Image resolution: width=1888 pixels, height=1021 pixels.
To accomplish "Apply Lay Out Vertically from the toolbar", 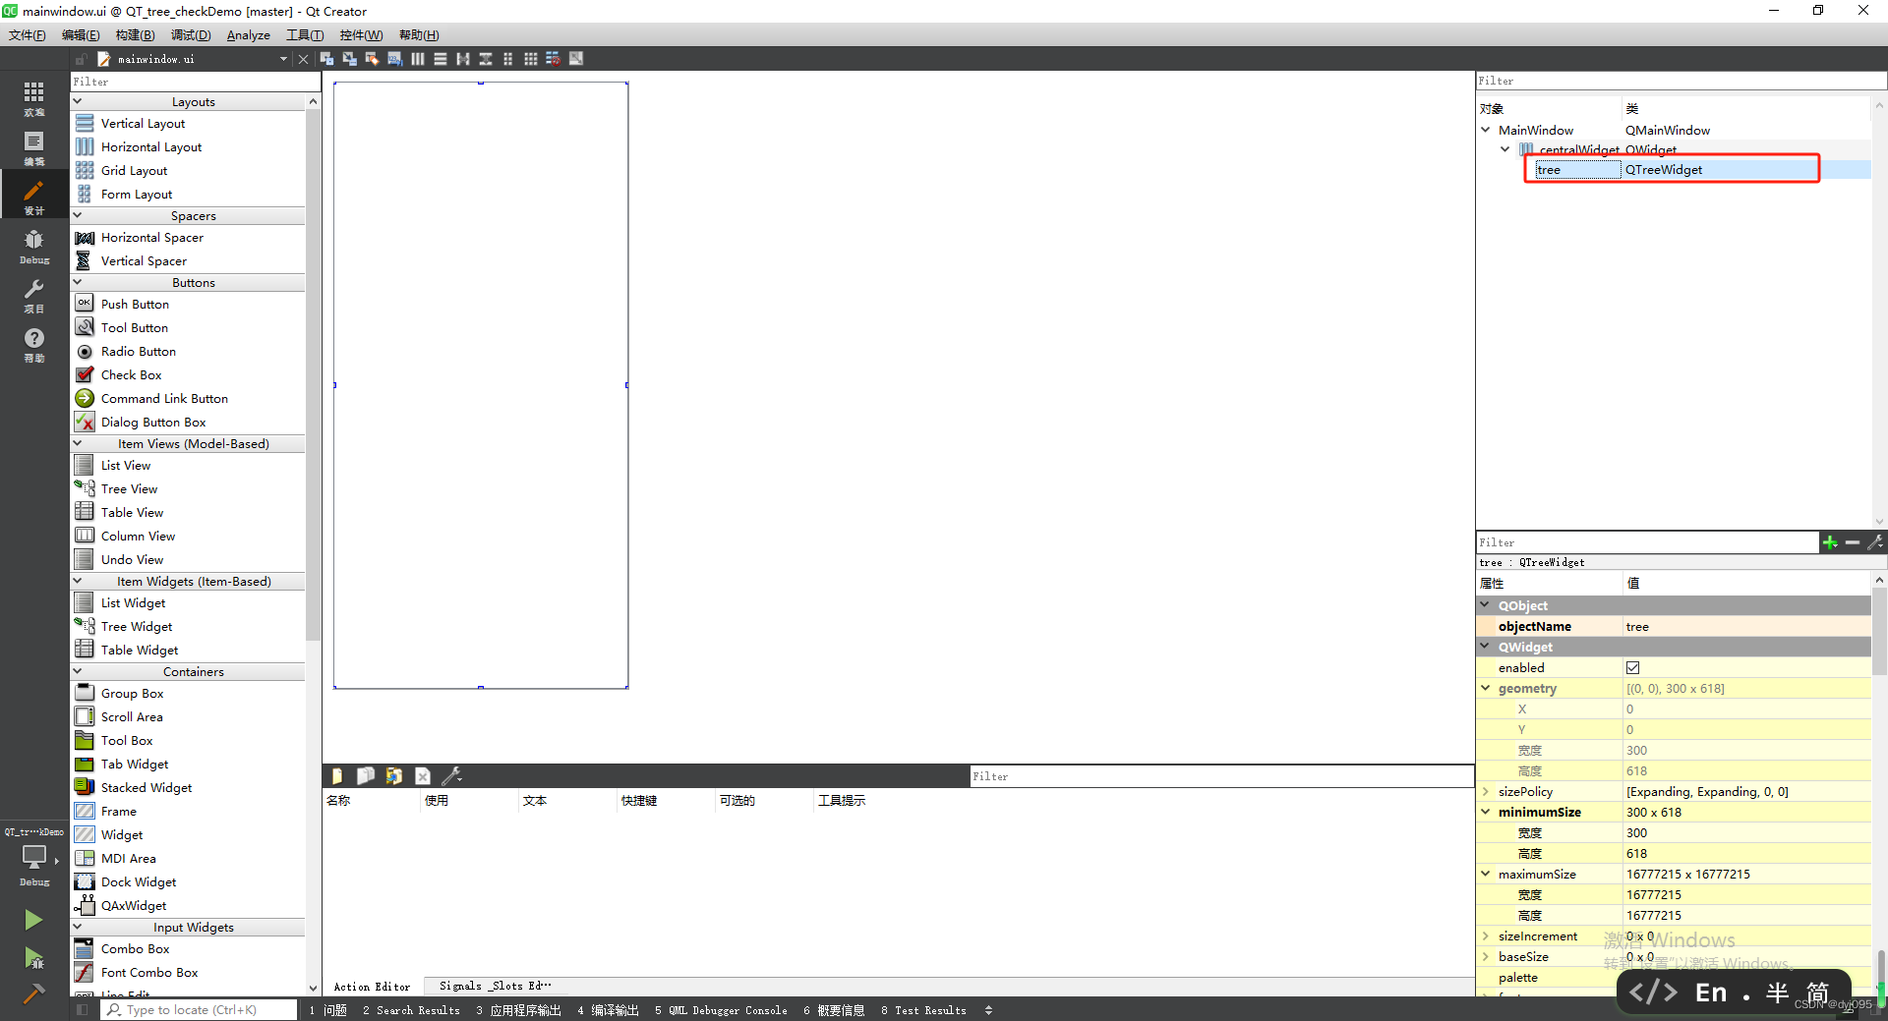I will 441,59.
